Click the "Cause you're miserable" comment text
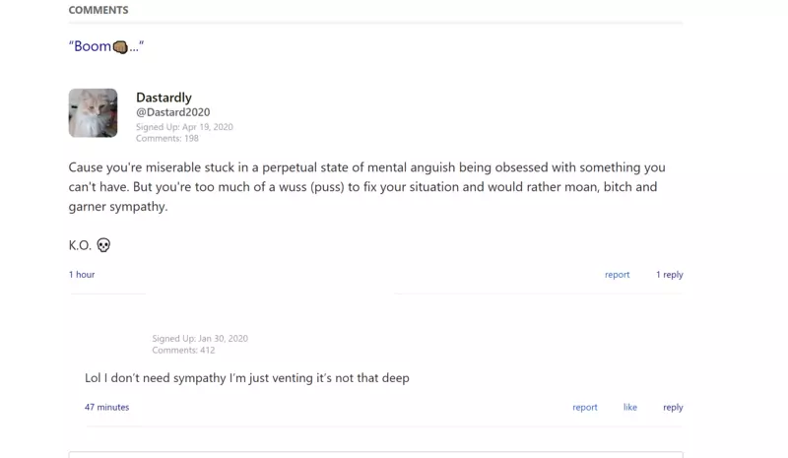 [367, 186]
